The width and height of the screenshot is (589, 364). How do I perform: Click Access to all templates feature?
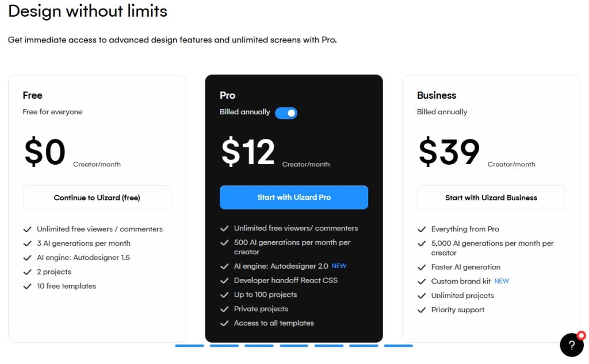274,323
